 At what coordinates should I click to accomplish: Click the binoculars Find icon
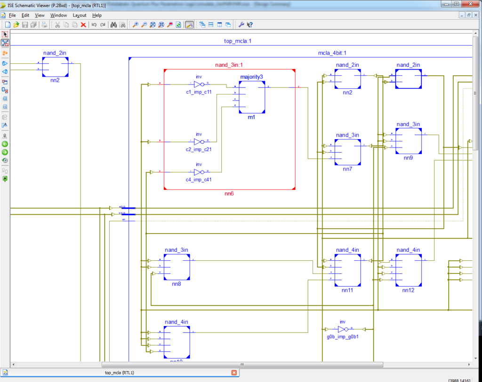click(113, 25)
